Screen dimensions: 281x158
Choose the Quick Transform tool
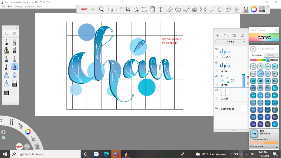point(136,10)
